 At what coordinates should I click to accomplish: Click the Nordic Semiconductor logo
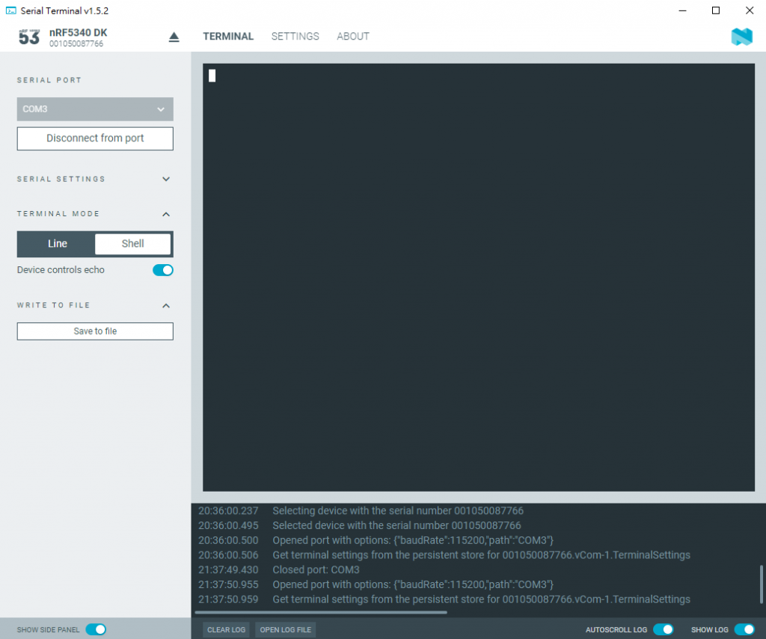click(741, 37)
